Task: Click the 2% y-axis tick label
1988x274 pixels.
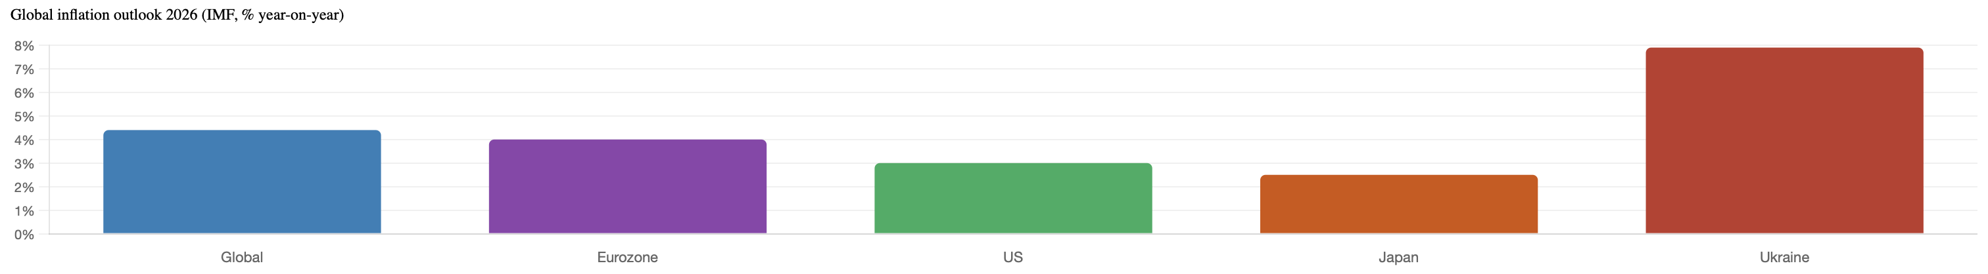Action: point(24,187)
